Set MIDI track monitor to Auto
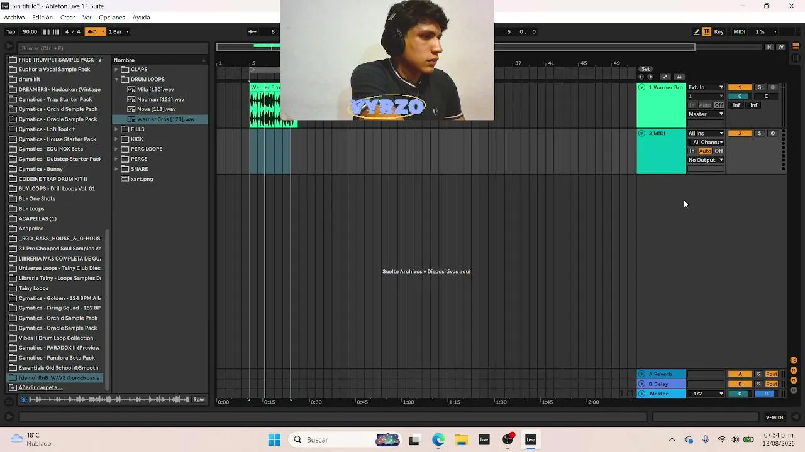The height and width of the screenshot is (452, 805). (705, 151)
